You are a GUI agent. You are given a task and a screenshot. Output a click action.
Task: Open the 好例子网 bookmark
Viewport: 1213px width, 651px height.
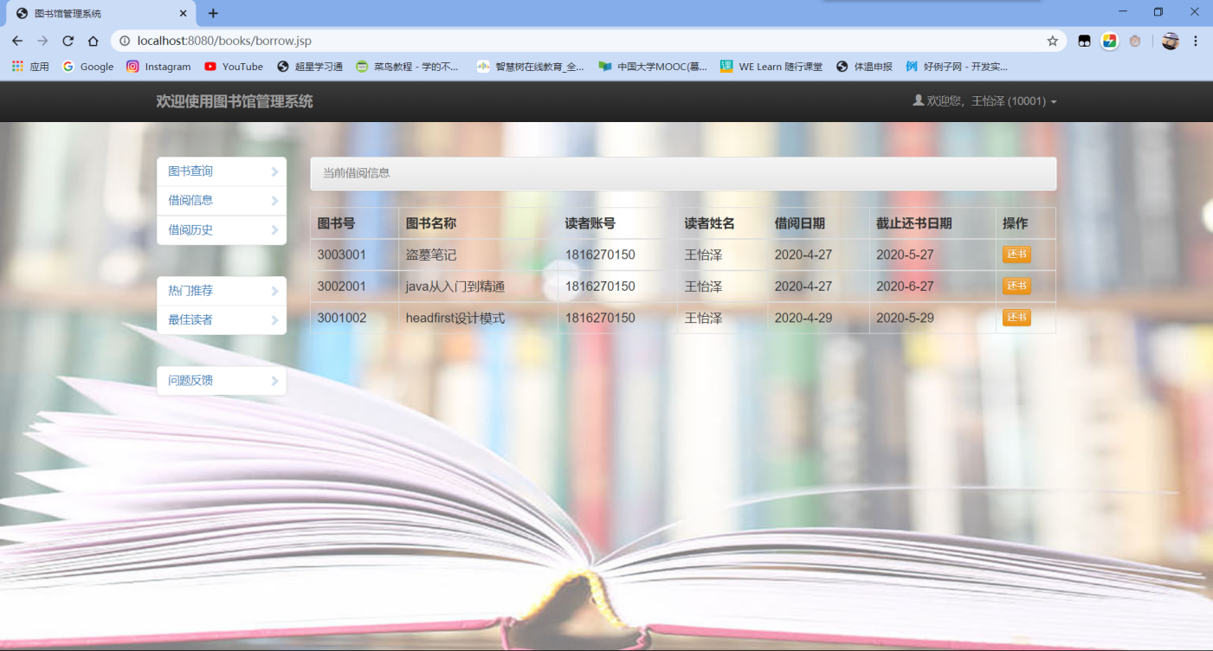[957, 67]
